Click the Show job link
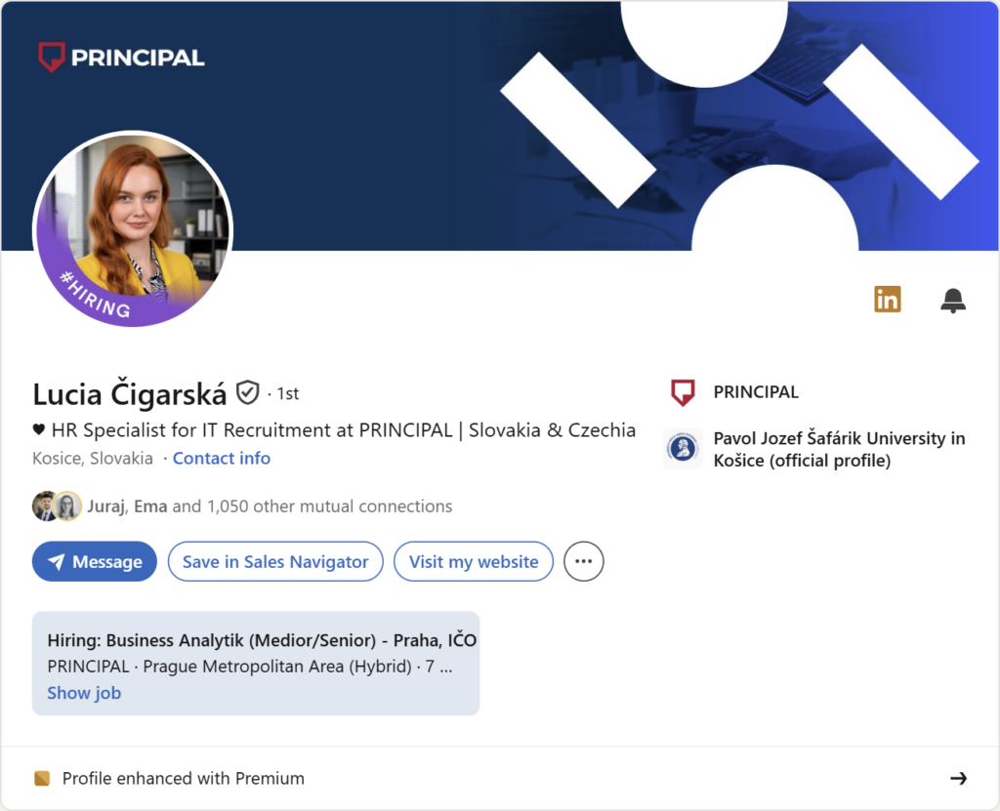Viewport: 1000px width, 811px height. (84, 693)
